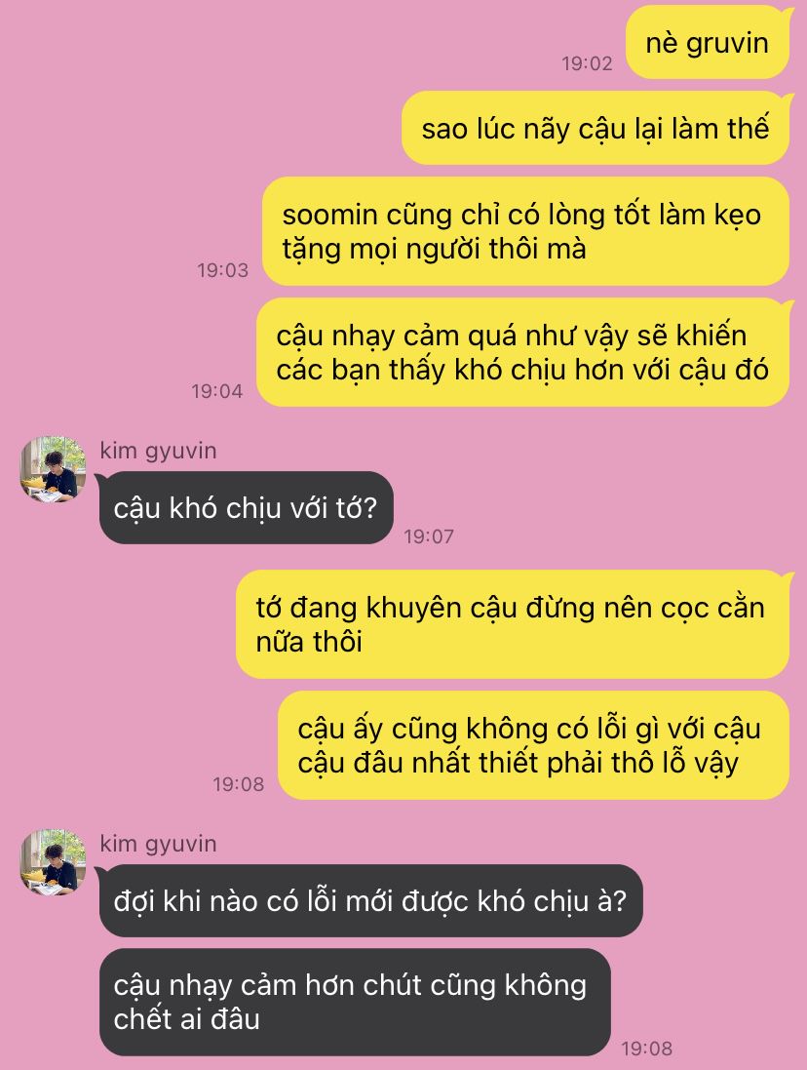This screenshot has width=807, height=1070.
Task: Open kim gyuvin's avatar beside first reply
Action: (54, 469)
